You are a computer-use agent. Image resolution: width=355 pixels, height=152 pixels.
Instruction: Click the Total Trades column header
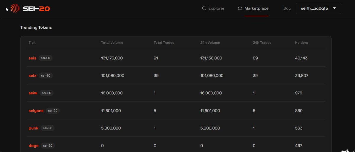pos(164,43)
